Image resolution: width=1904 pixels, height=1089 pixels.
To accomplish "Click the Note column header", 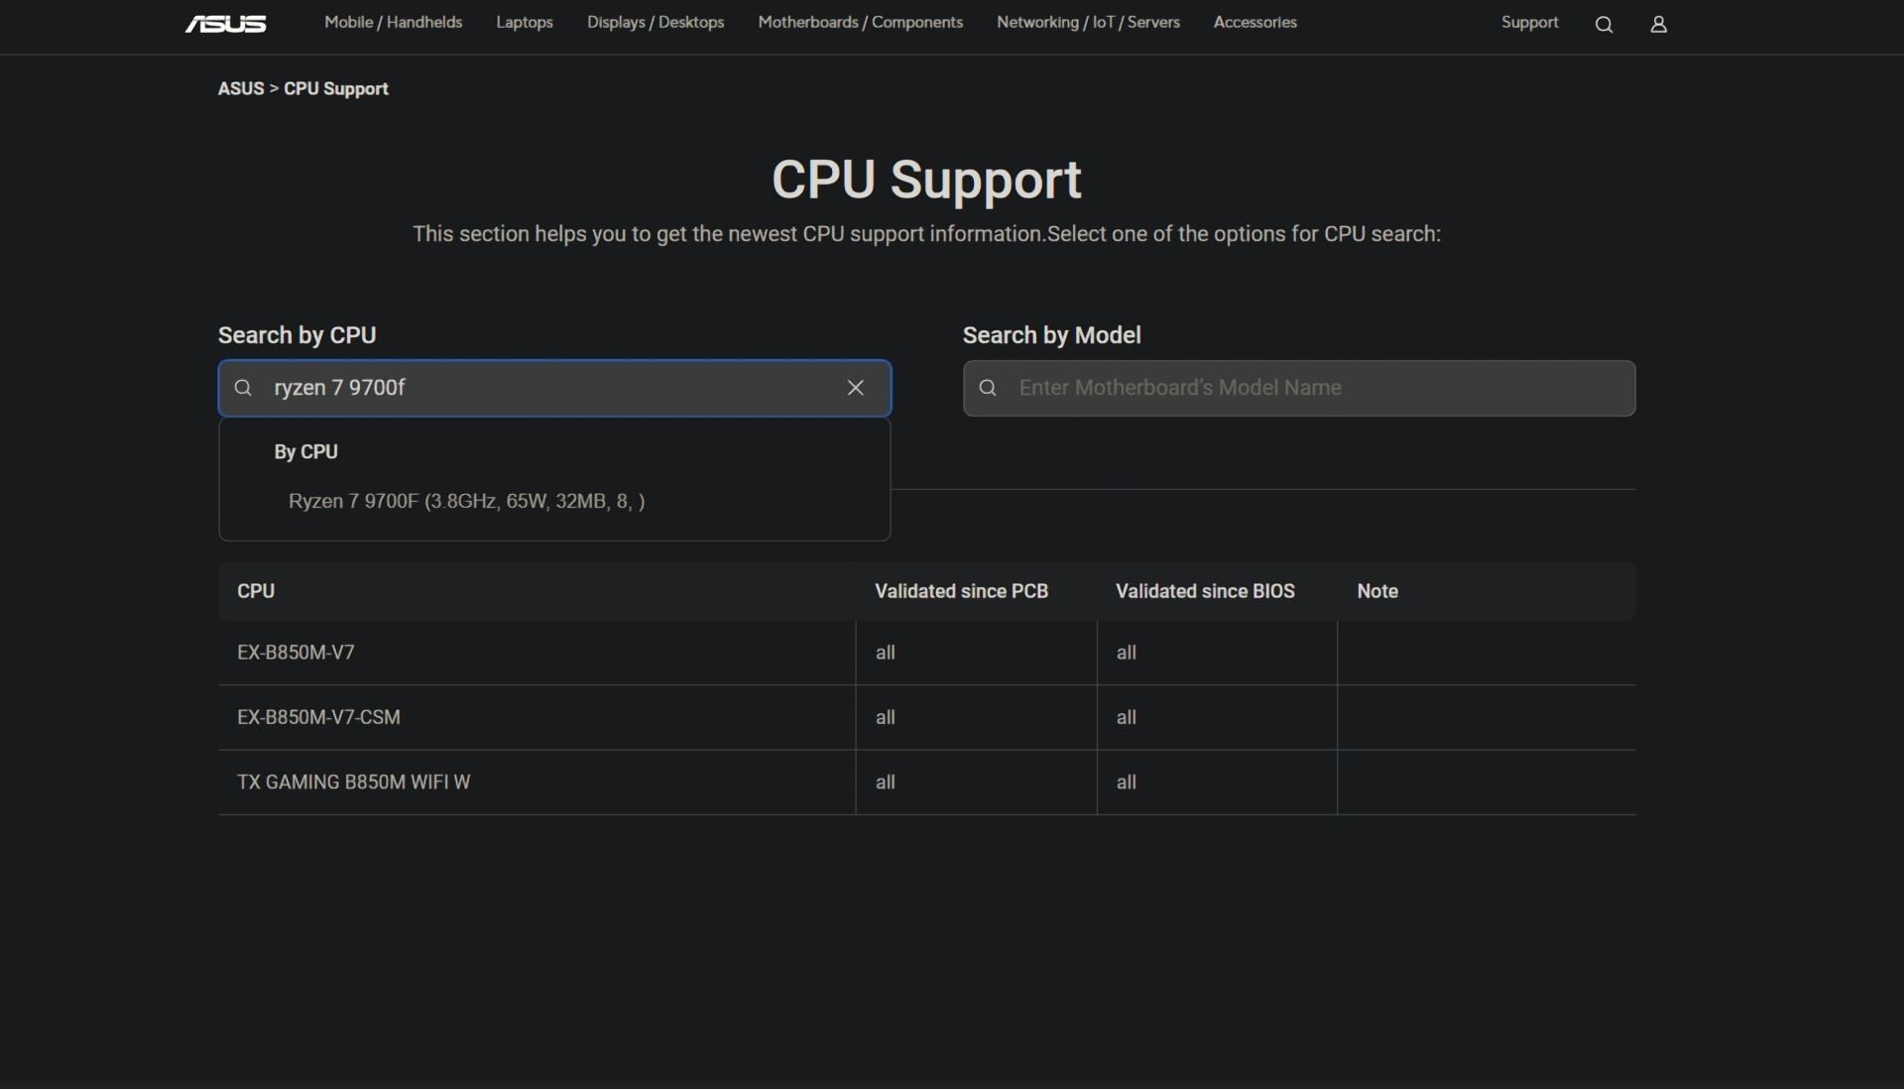I will tap(1377, 591).
